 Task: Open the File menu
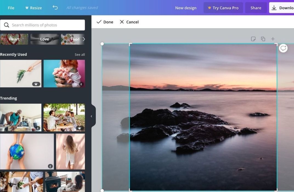click(x=11, y=8)
